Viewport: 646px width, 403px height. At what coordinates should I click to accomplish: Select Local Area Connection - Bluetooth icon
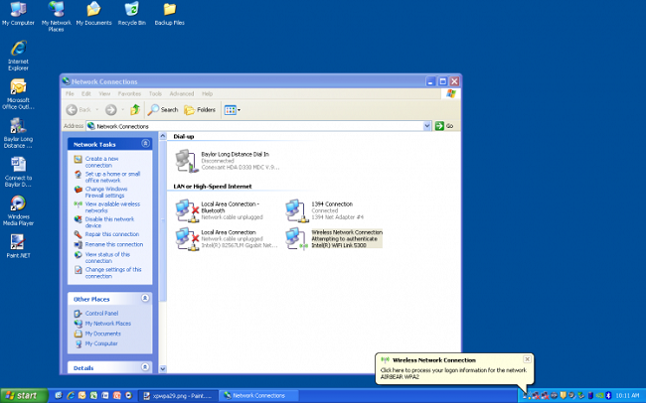219,210
